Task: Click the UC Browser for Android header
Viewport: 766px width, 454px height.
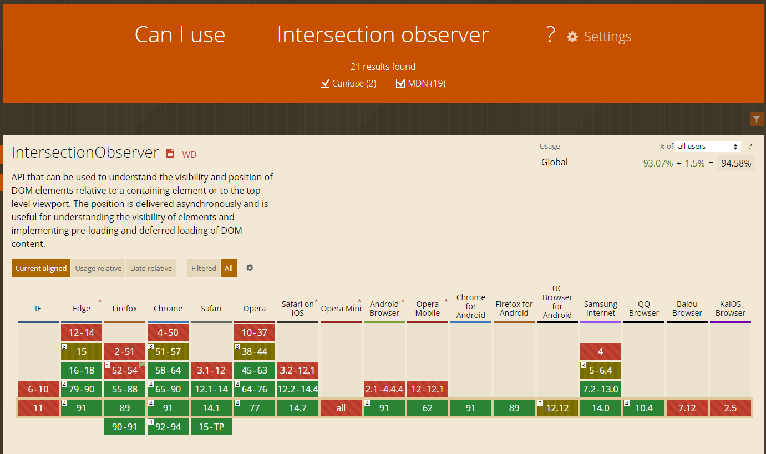Action: (557, 302)
